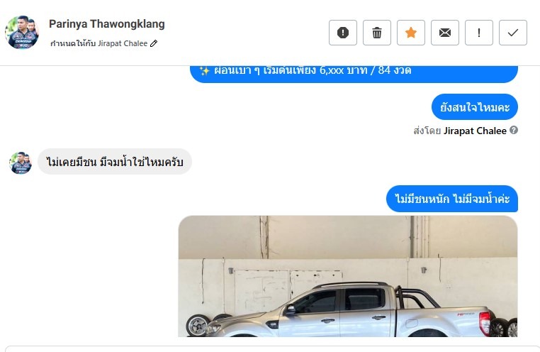Edit assignee using the pencil icon
540x352 pixels.
[x=154, y=43]
